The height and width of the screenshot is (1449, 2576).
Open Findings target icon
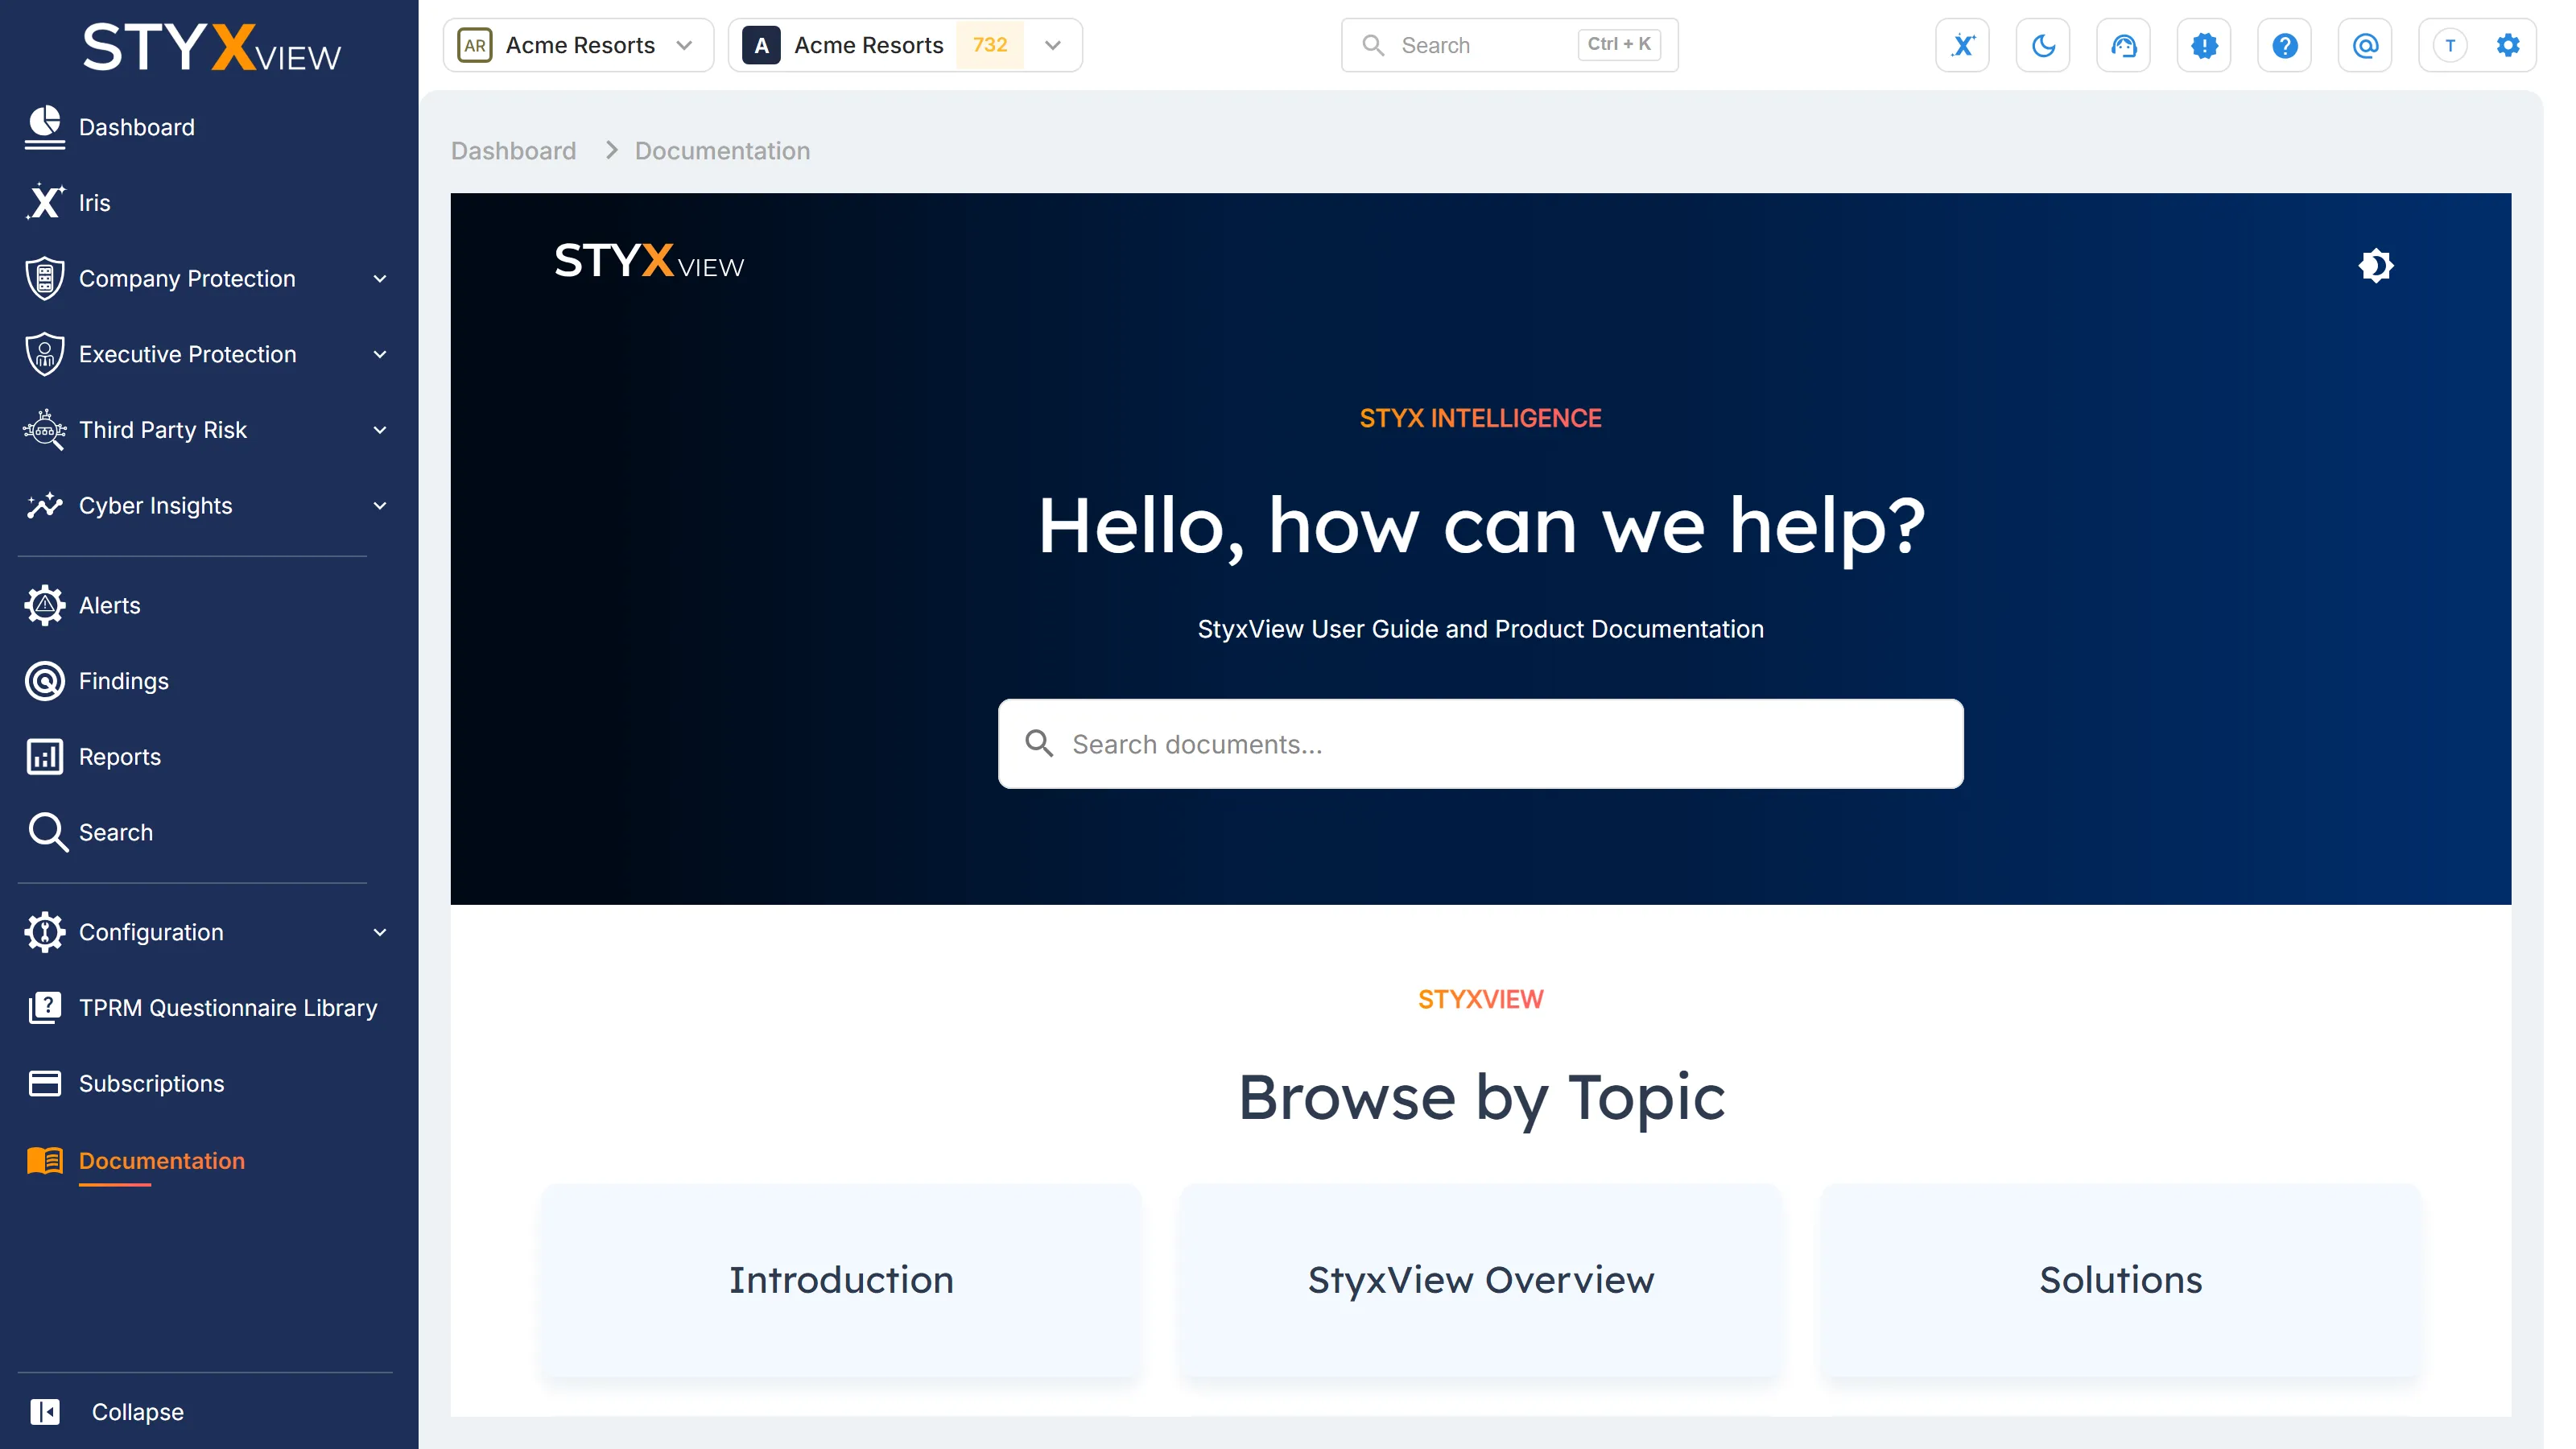(x=44, y=681)
